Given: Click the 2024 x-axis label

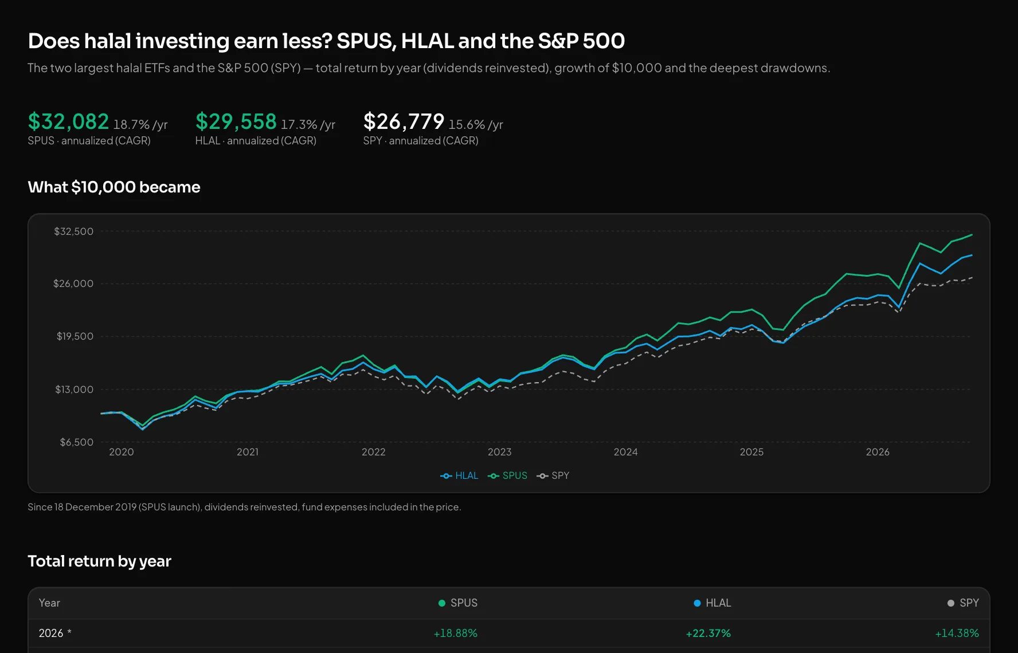Looking at the screenshot, I should click(x=626, y=452).
